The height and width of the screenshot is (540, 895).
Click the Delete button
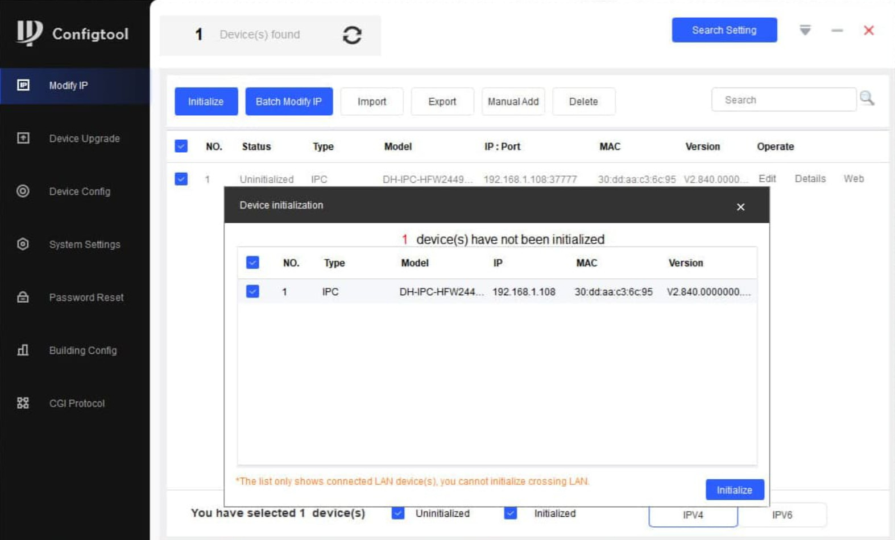coord(583,102)
